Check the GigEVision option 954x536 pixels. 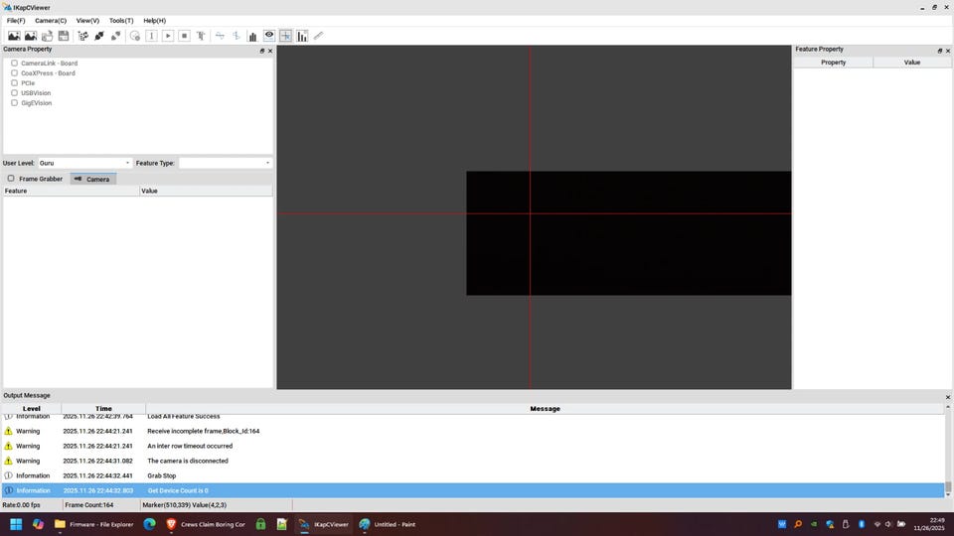click(14, 103)
